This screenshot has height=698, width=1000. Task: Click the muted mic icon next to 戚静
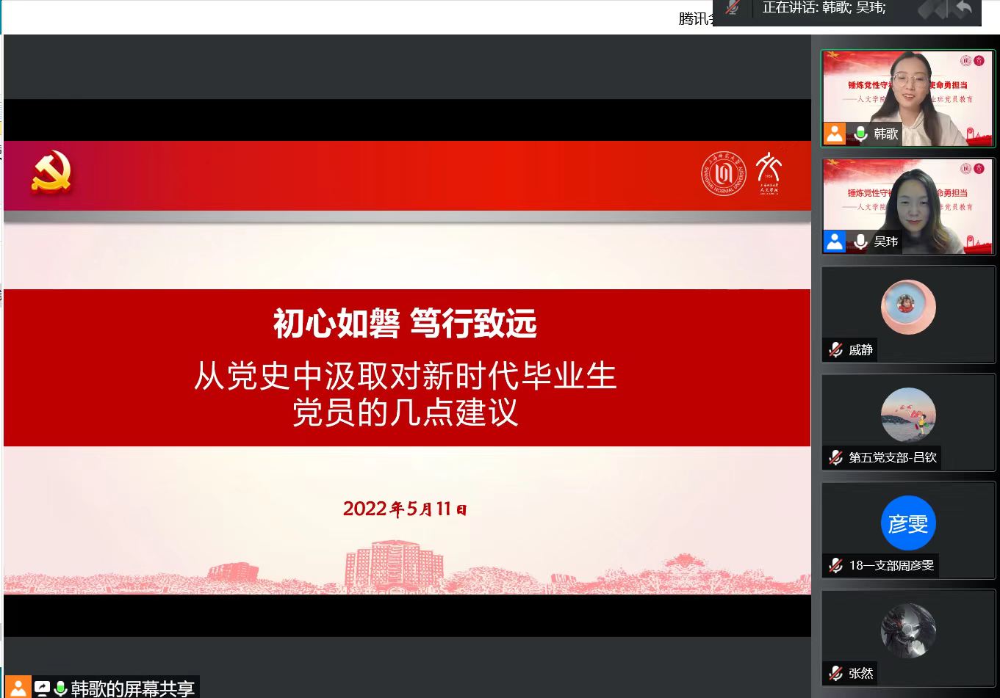(x=835, y=350)
